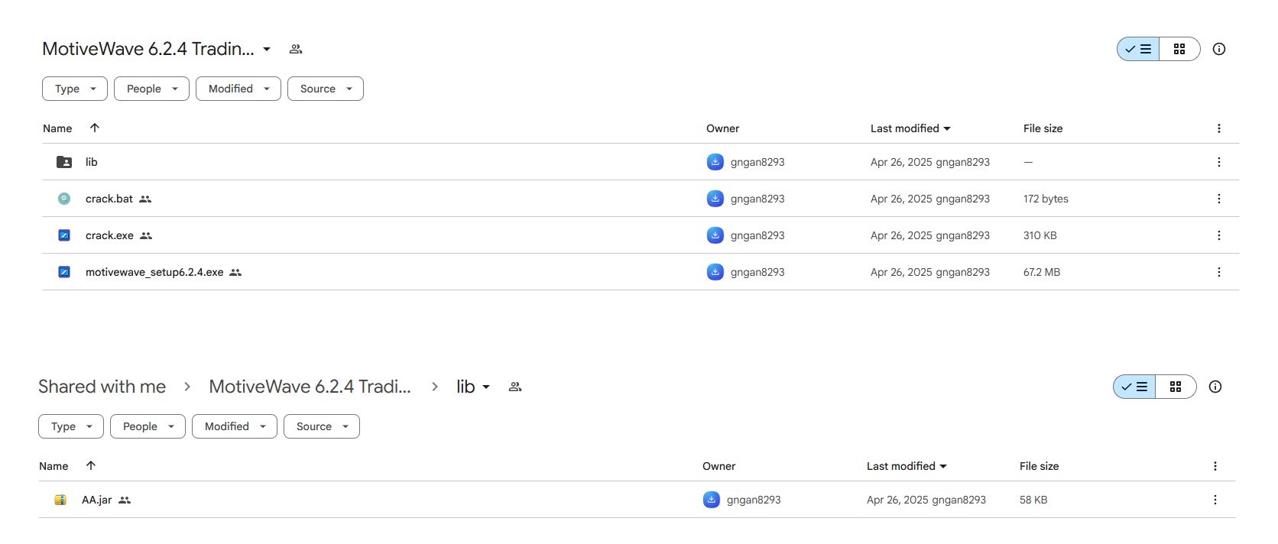Open view details info icon in upper panel
Viewport: 1278px width, 544px height.
tap(1219, 49)
